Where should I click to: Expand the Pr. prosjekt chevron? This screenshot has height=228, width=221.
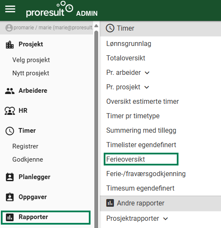click(x=147, y=87)
